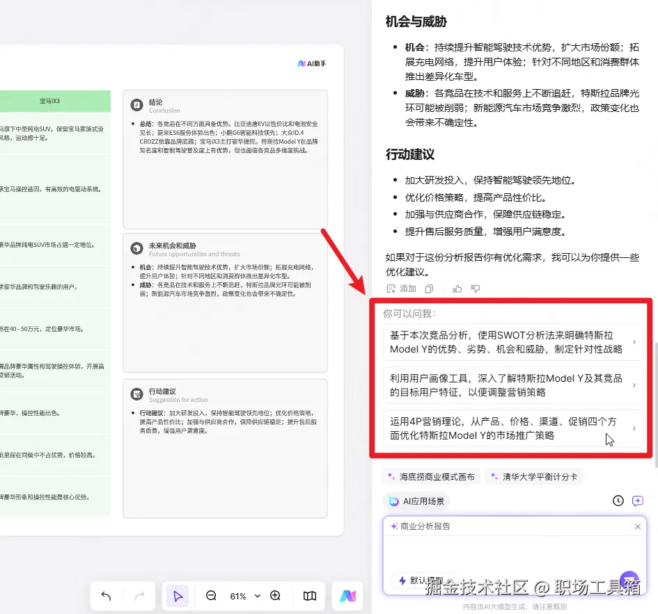This screenshot has width=658, height=614.
Task: Click 加大研发投入 bullet text
Action: tap(490, 180)
